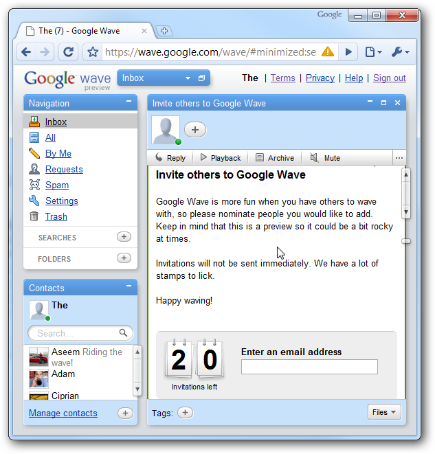The height and width of the screenshot is (454, 435).
Task: Bookmark page with the star icon
Action: (x=93, y=52)
